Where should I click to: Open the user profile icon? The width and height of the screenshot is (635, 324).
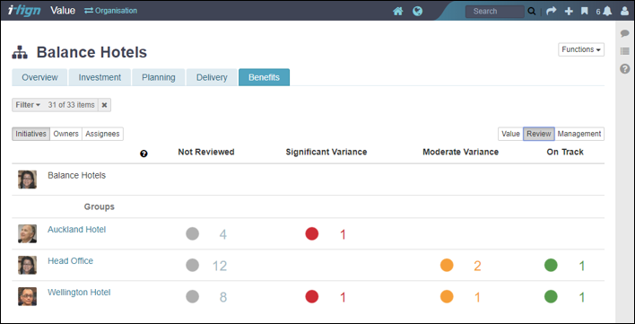(x=624, y=12)
